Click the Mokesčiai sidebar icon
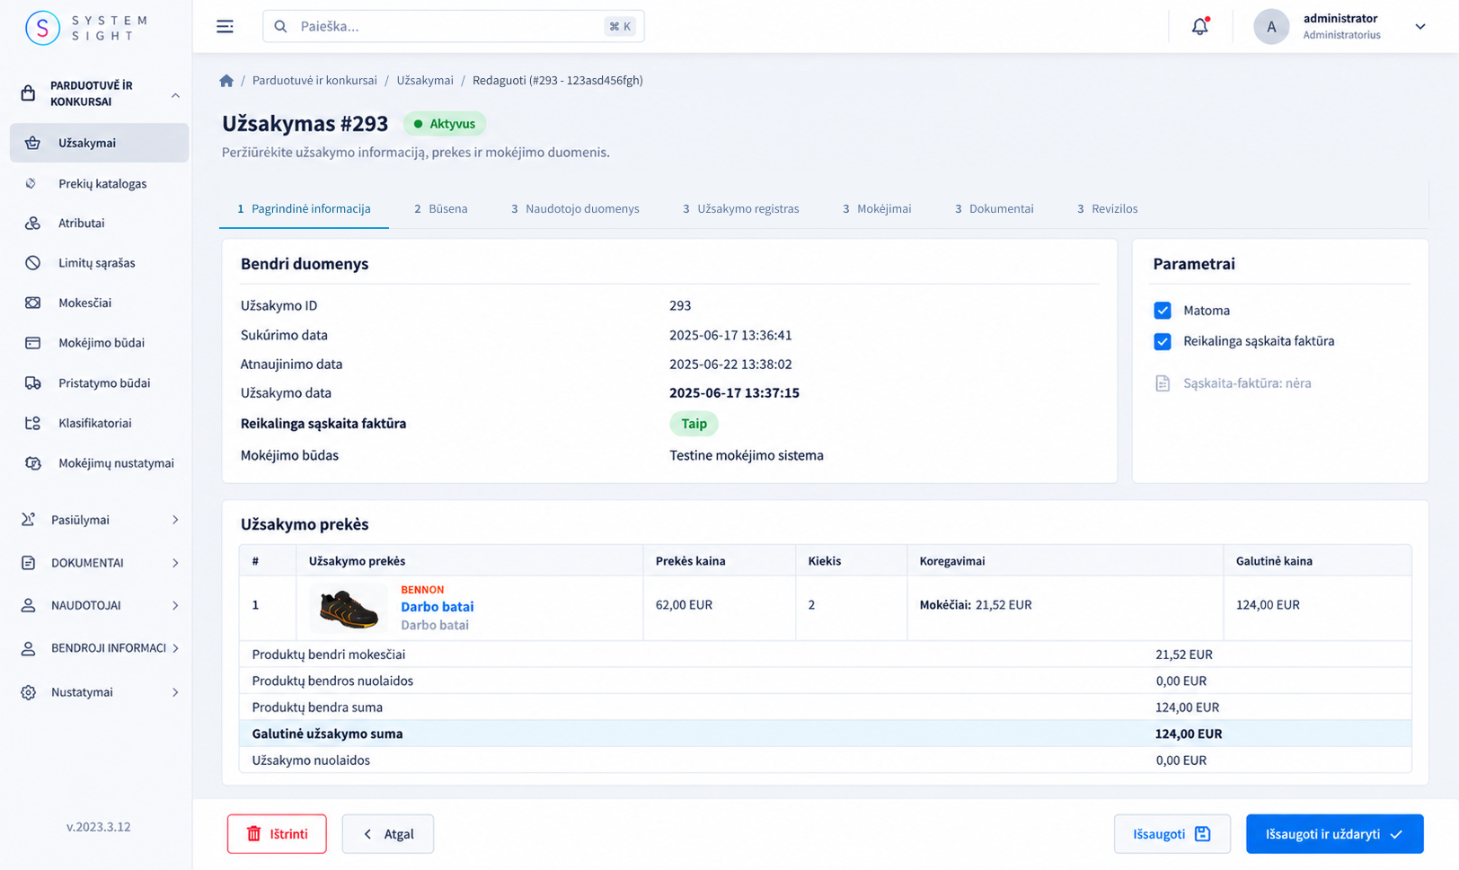This screenshot has width=1459, height=870. tap(32, 303)
